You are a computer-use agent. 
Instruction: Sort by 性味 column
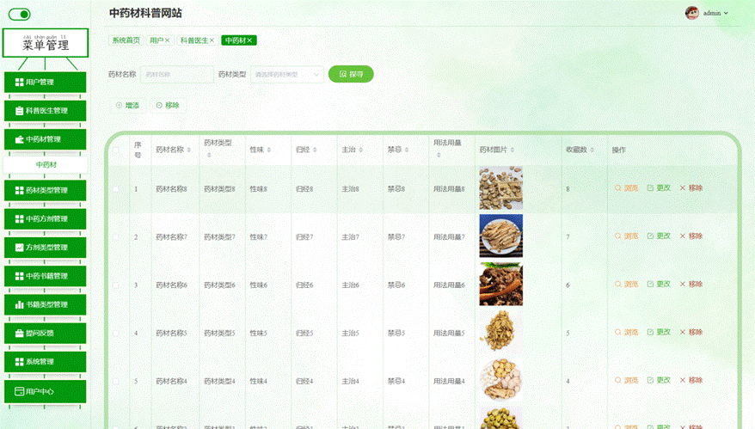click(268, 150)
